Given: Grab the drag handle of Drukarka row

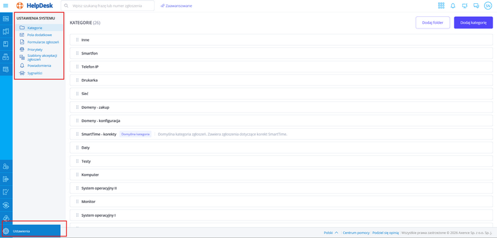Looking at the screenshot, I should tap(78, 80).
